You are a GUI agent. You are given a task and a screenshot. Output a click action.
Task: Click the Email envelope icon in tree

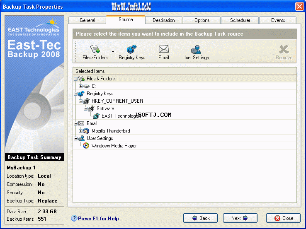[81, 123]
